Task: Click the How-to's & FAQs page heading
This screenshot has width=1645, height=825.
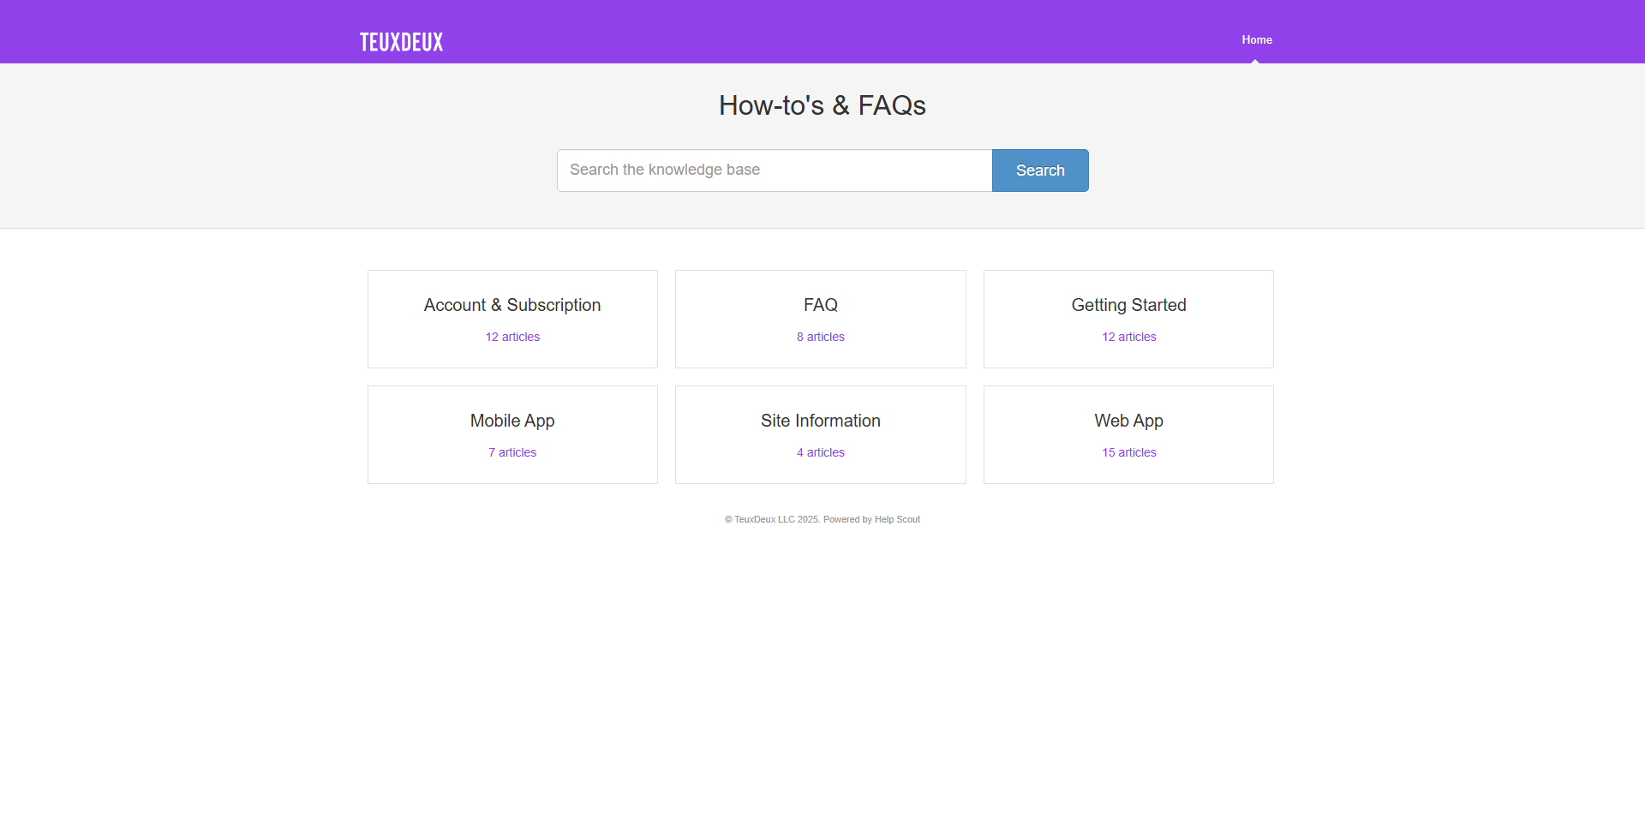Action: click(822, 105)
